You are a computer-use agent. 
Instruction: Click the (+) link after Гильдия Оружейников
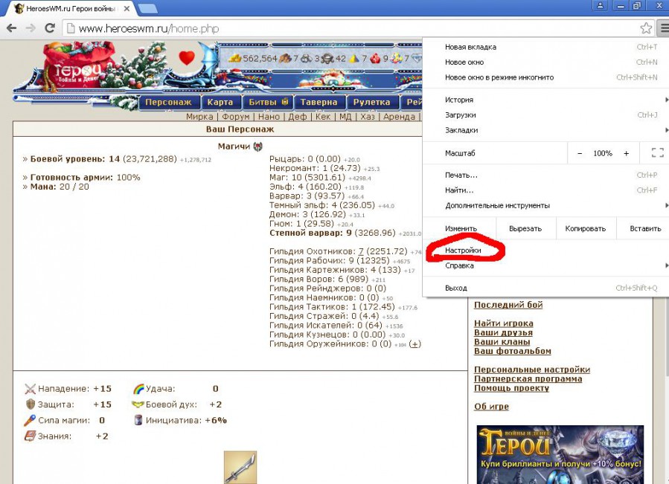coord(414,343)
